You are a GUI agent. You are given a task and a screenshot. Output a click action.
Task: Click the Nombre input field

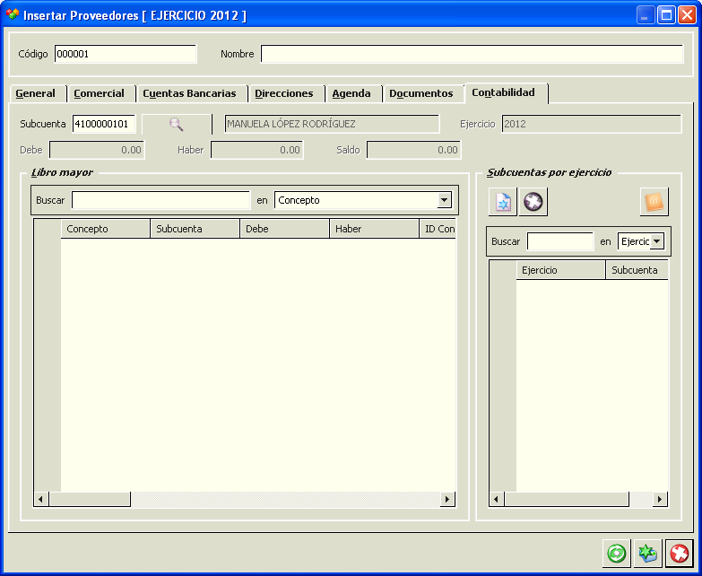point(472,54)
